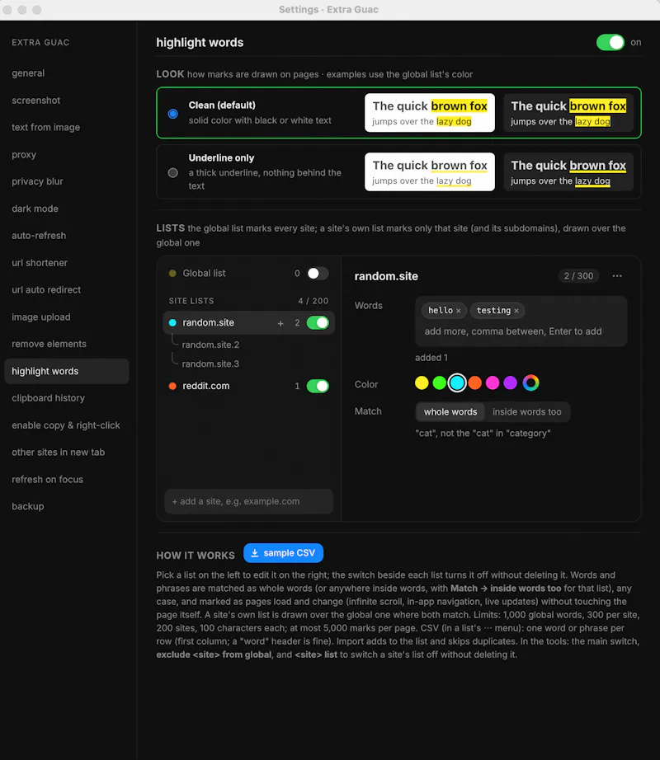This screenshot has height=760, width=660.
Task: Open clipboard history settings
Action: tap(67, 398)
